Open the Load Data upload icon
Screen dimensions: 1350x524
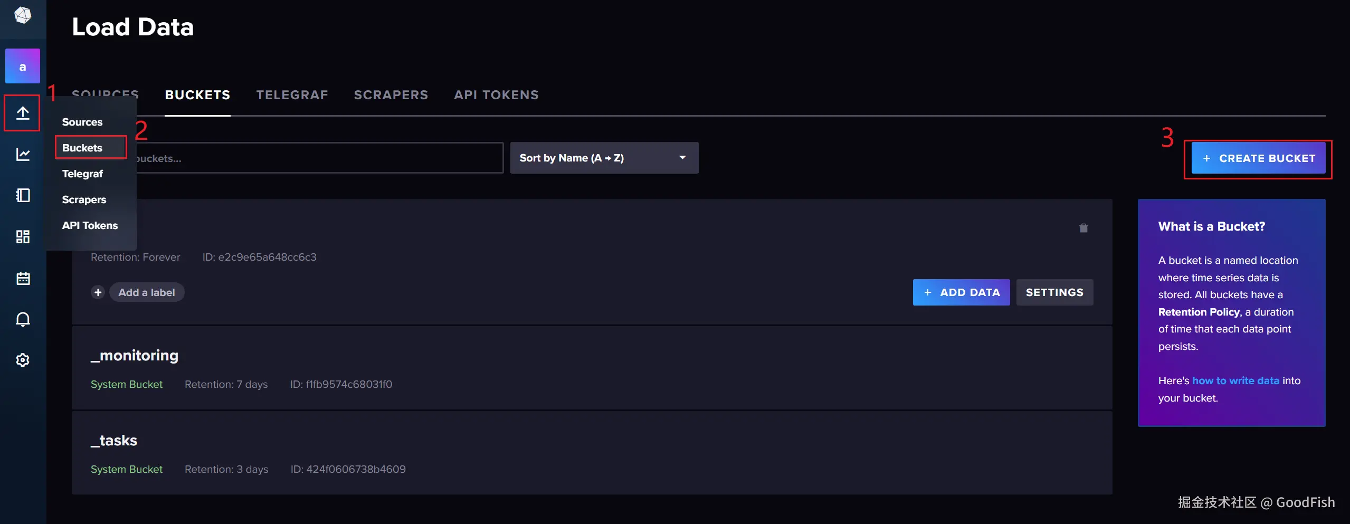(23, 113)
